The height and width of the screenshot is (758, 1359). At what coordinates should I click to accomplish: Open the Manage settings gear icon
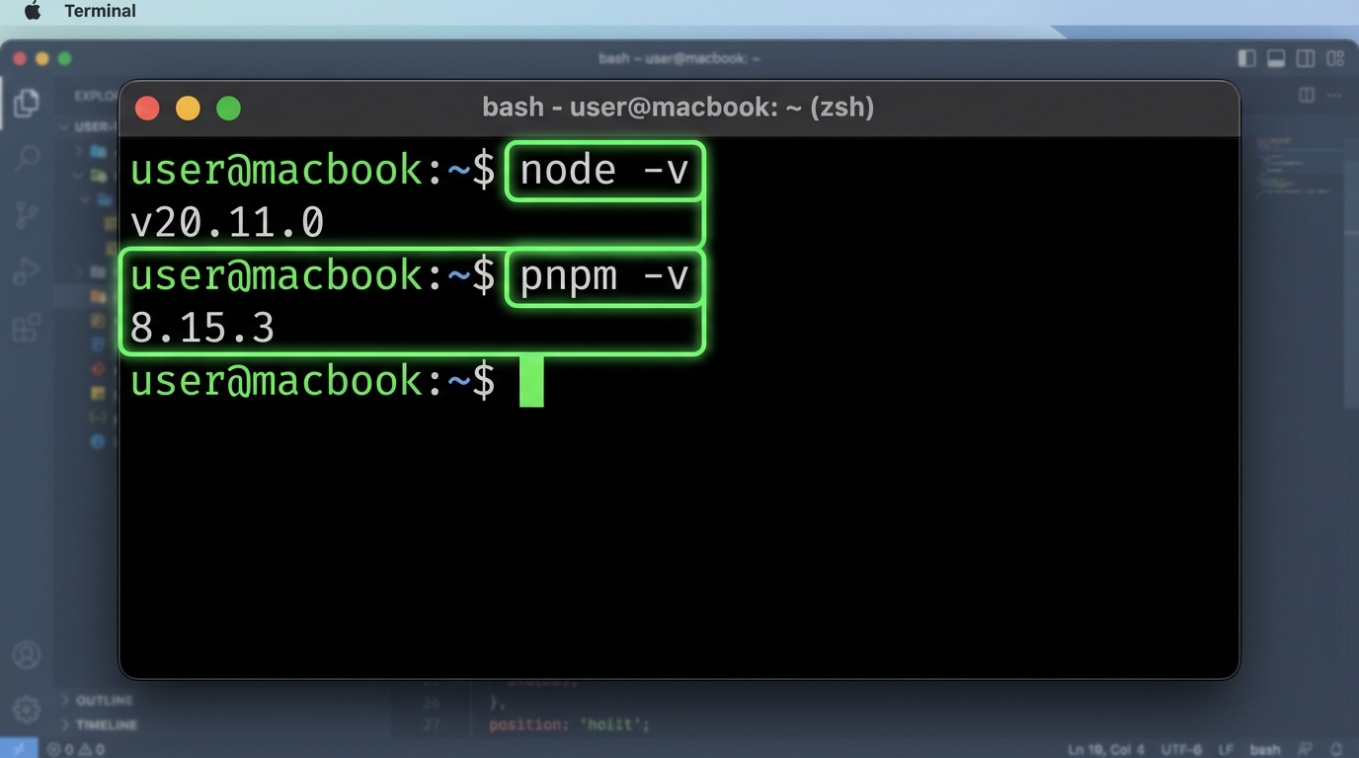[27, 708]
